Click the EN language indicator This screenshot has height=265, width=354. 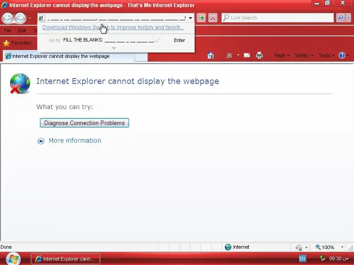coord(302,258)
